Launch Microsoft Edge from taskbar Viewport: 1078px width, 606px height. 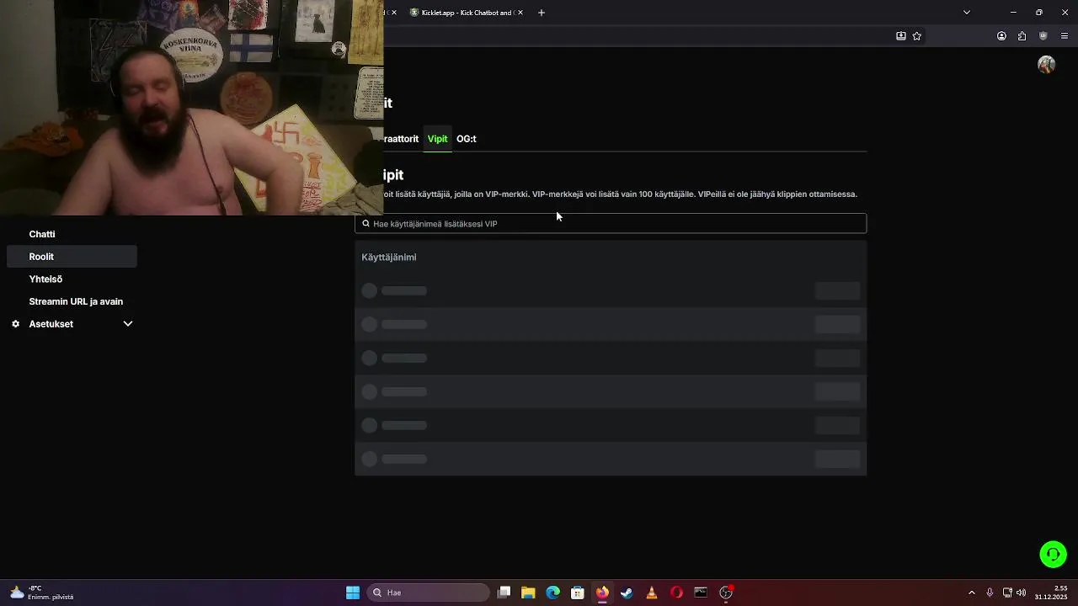[x=552, y=593]
